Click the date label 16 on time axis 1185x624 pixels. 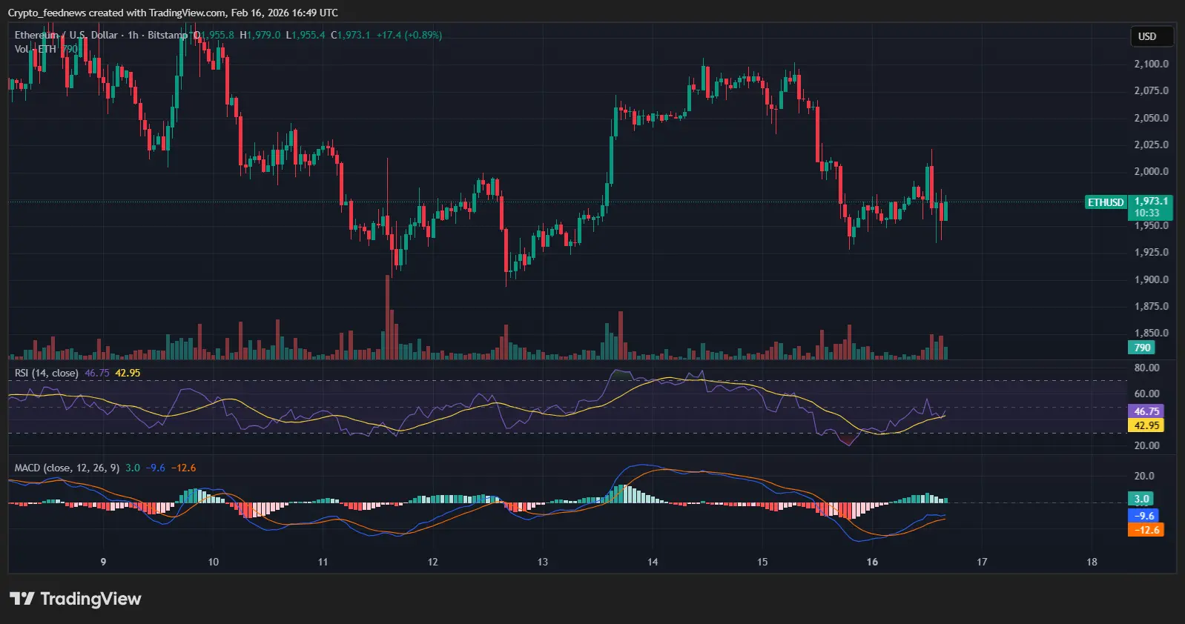(x=872, y=562)
